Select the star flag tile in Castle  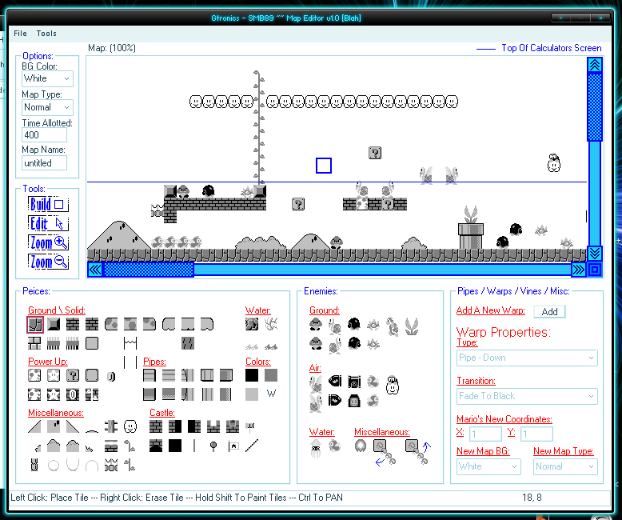click(233, 446)
